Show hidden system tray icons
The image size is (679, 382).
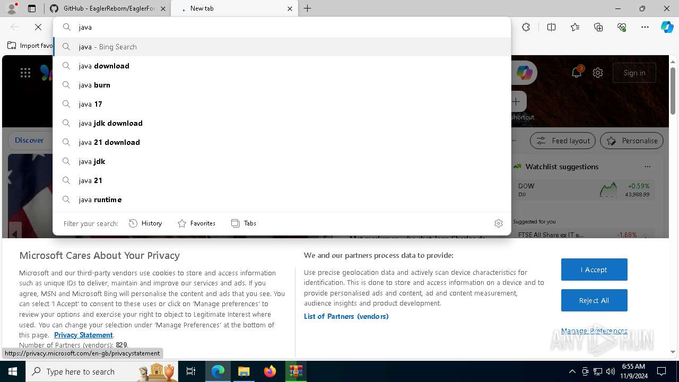[x=572, y=371]
